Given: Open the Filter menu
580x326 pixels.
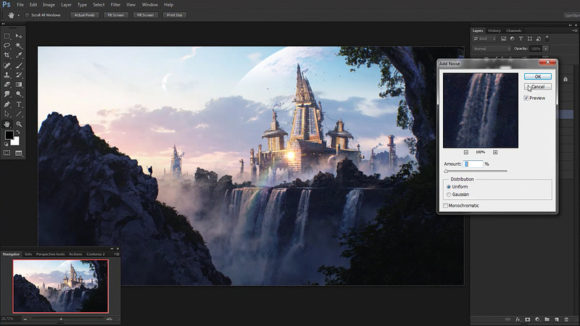Looking at the screenshot, I should 115,5.
